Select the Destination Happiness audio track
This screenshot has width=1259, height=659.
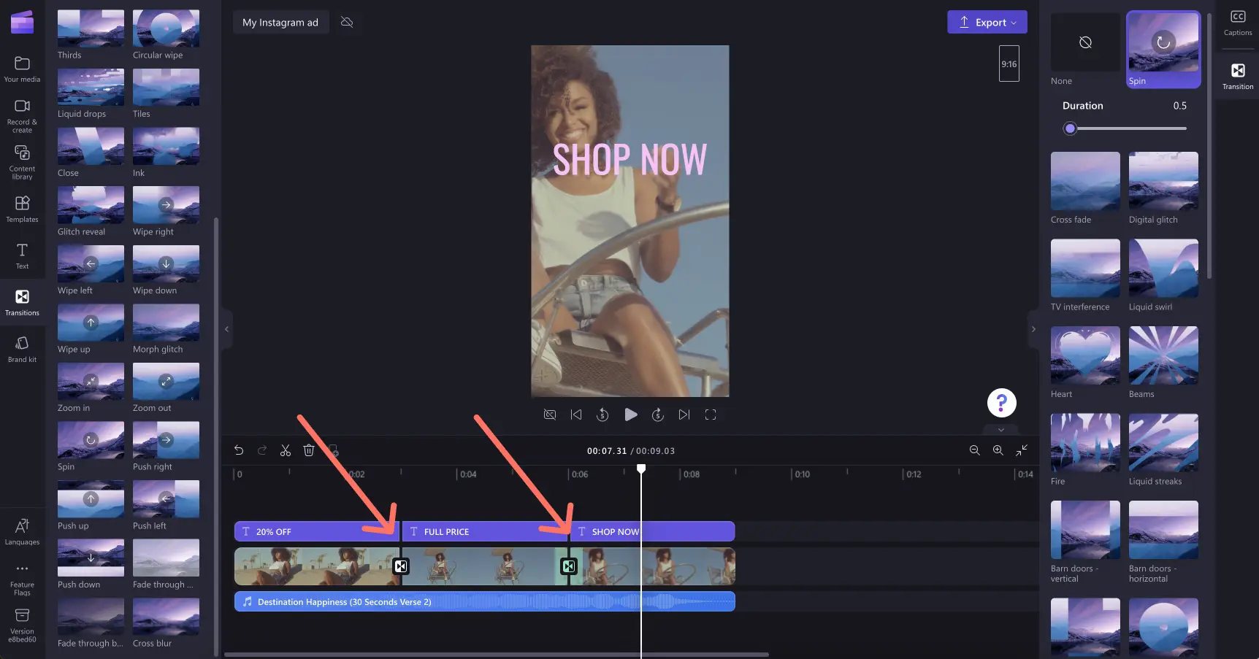point(484,601)
